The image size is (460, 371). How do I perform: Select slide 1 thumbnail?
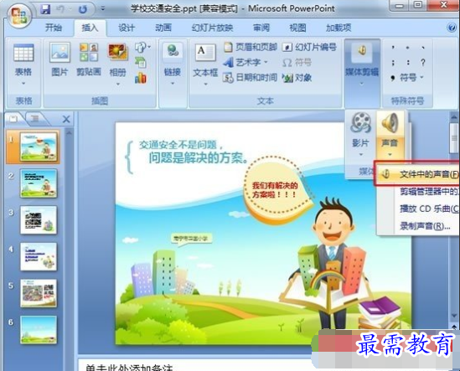pos(39,147)
